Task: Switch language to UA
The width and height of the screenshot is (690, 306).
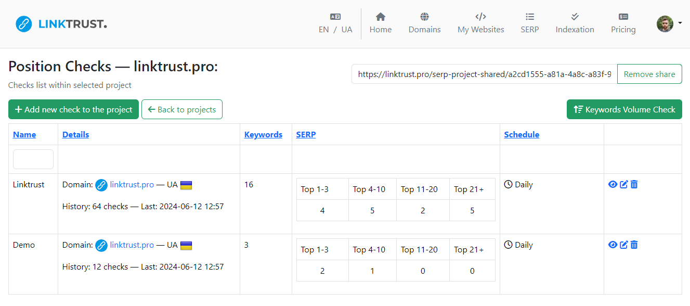Action: [x=347, y=30]
